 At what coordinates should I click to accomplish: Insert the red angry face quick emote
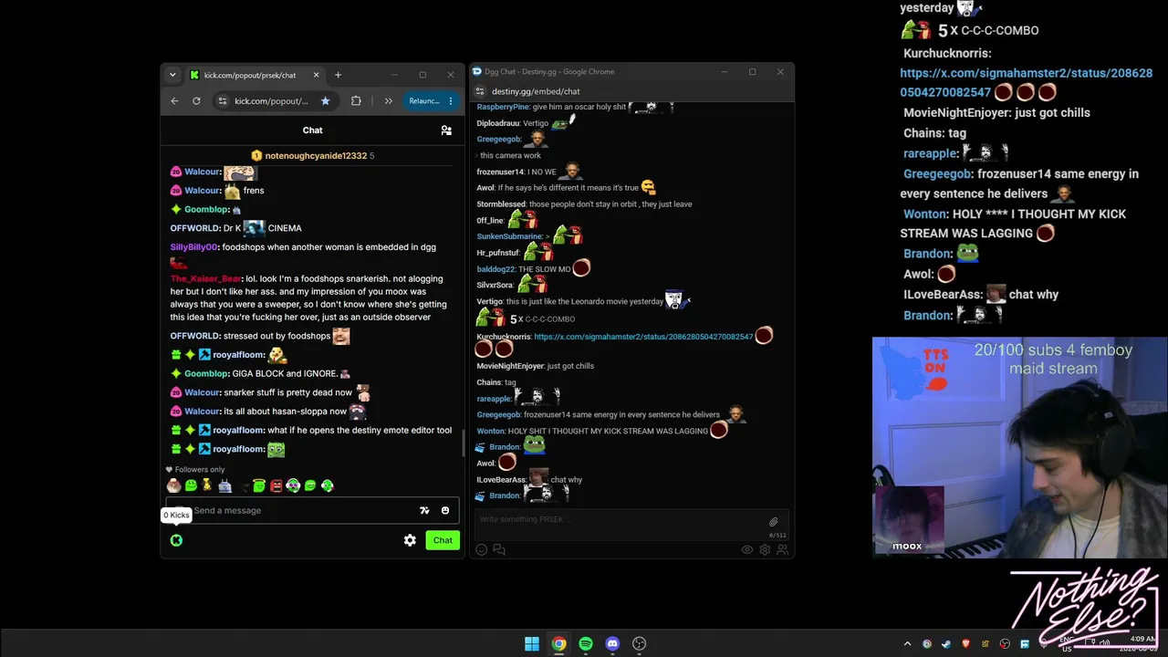tap(276, 485)
